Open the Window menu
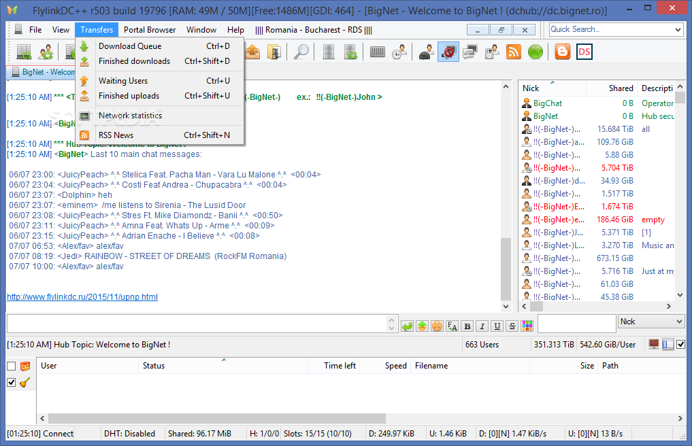 [x=201, y=29]
